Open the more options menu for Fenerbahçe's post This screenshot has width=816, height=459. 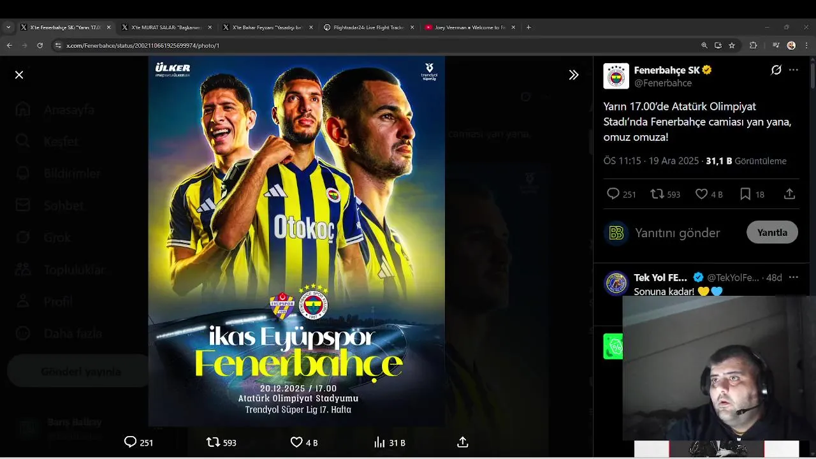[794, 70]
